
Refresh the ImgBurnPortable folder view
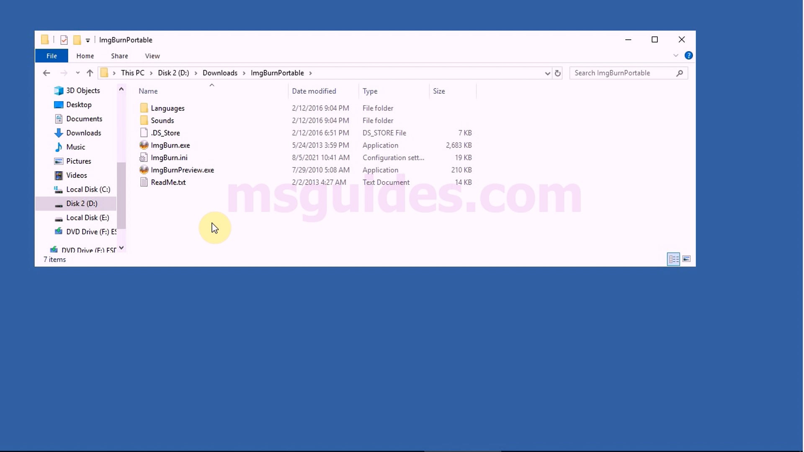[557, 73]
